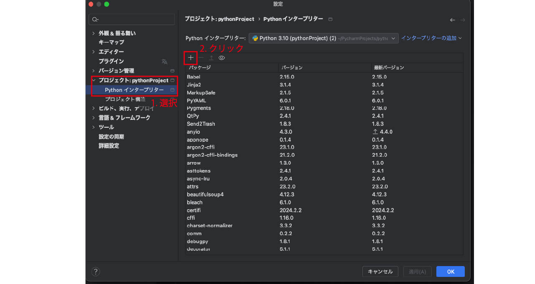
Task: Click the language icon beside プラグイン
Action: [x=164, y=61]
